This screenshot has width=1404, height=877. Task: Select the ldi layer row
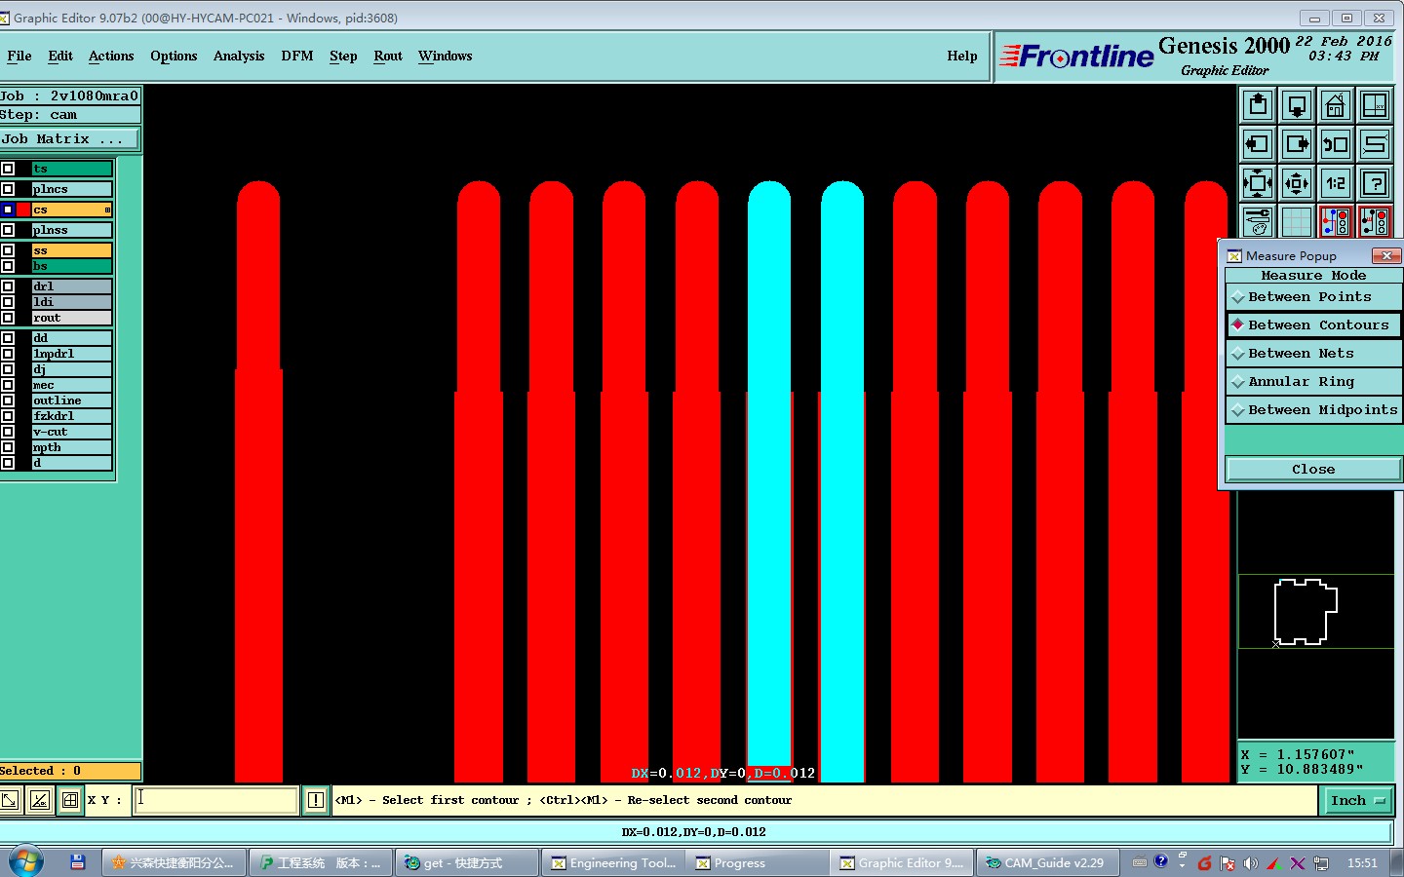tap(72, 302)
